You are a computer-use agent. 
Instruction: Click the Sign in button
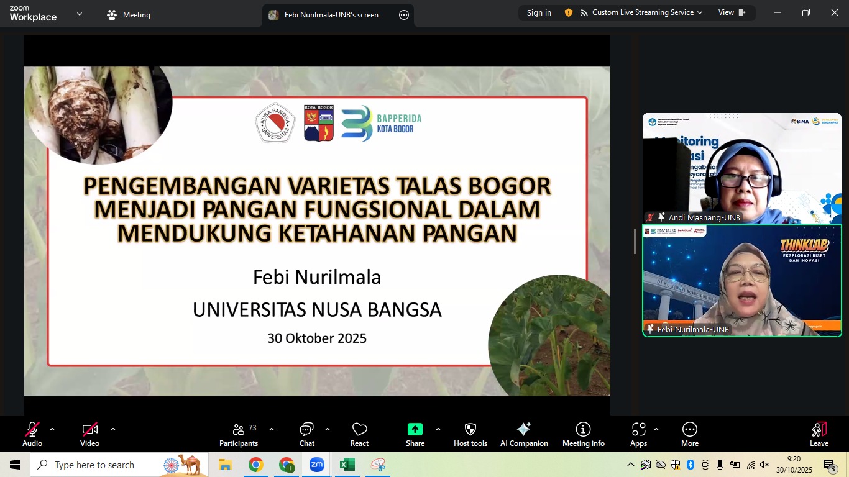(x=539, y=12)
